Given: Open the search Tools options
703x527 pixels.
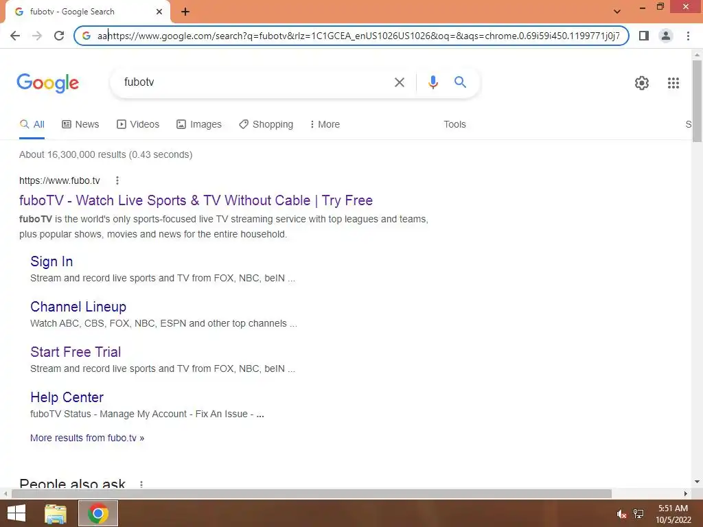Looking at the screenshot, I should (x=454, y=124).
